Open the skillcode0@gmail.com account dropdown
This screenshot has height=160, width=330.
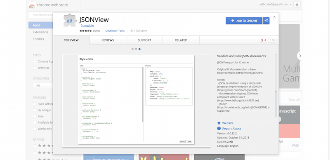point(276,5)
